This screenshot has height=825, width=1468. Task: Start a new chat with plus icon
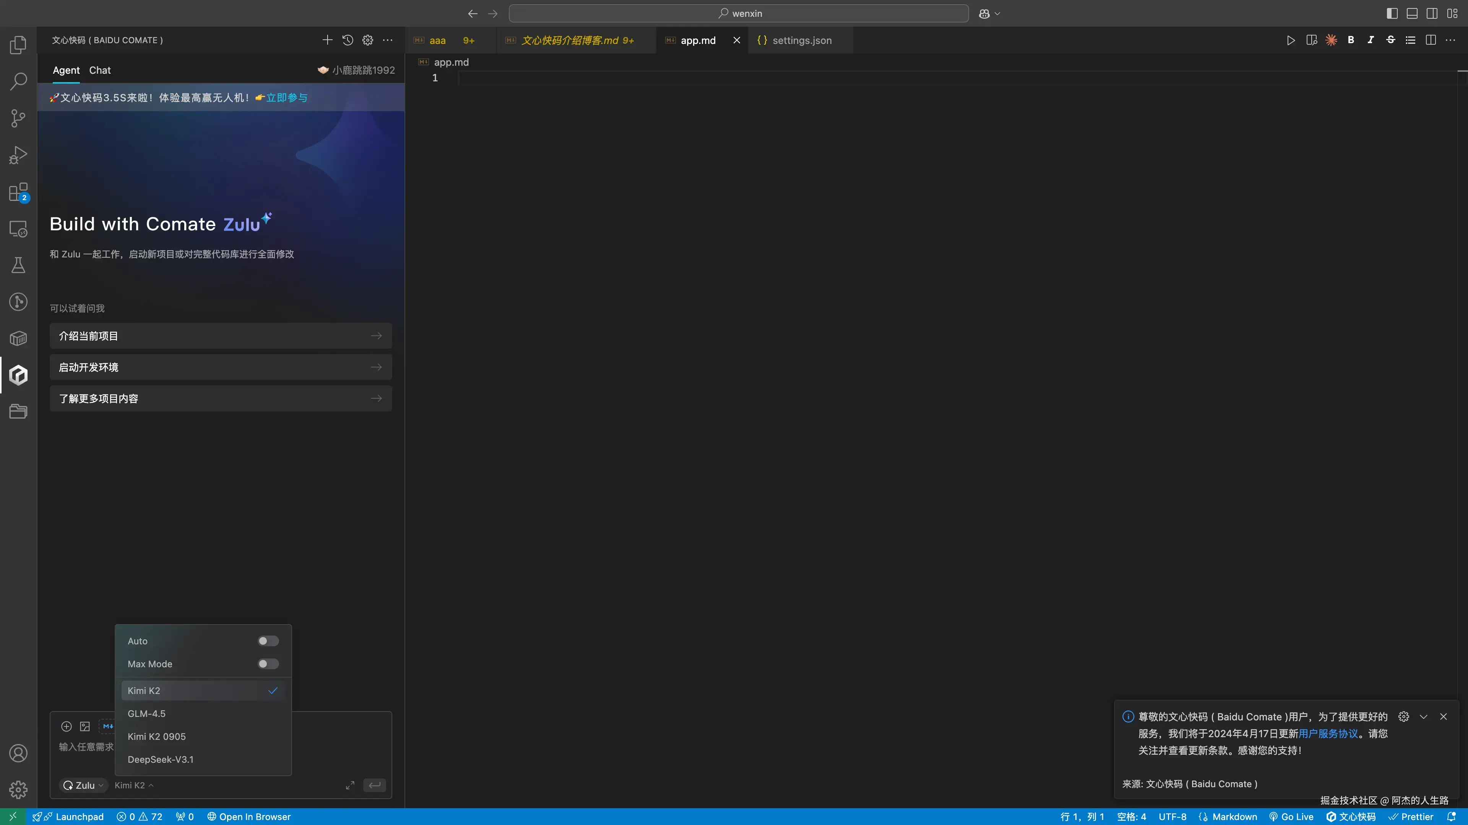(x=327, y=40)
